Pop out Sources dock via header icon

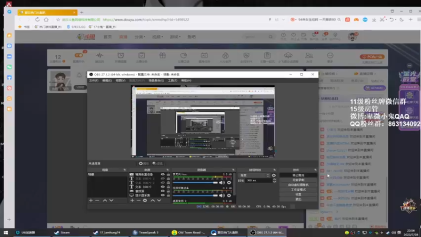click(x=167, y=170)
